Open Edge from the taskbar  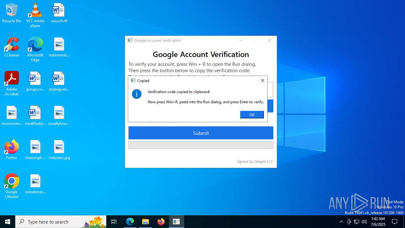pyautogui.click(x=130, y=222)
